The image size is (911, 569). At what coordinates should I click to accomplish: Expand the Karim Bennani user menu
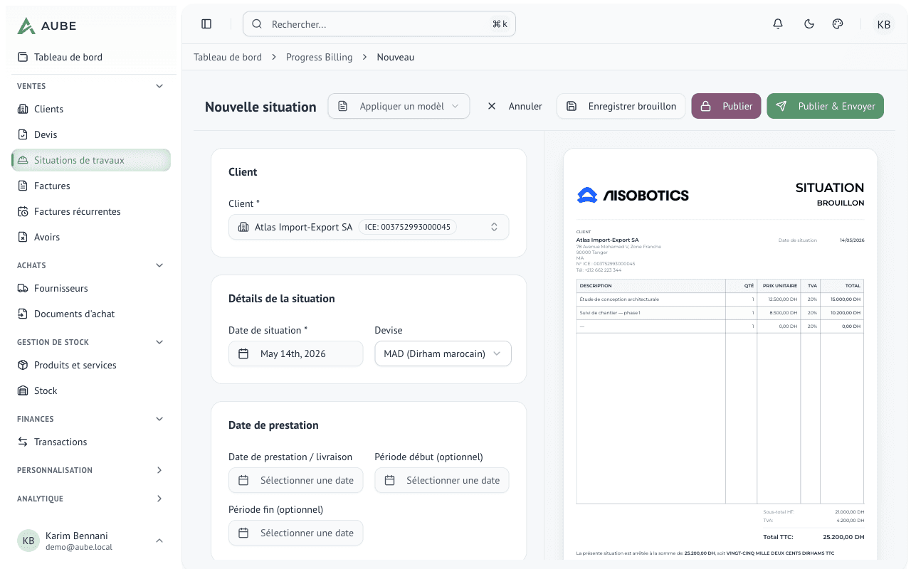pos(91,541)
